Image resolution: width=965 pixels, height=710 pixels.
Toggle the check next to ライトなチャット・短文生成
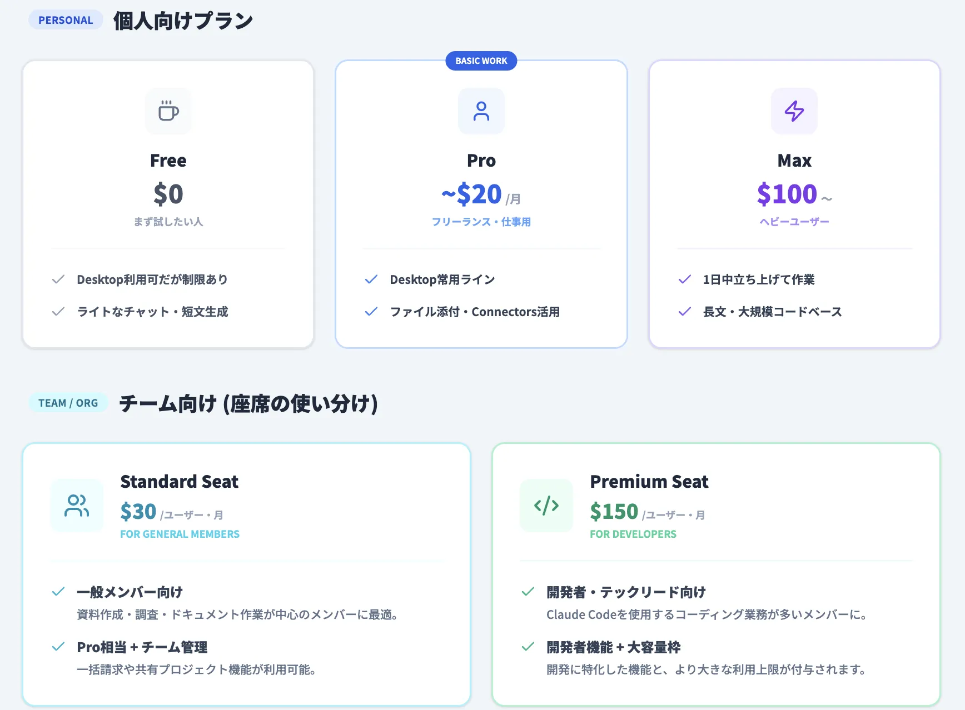point(58,312)
